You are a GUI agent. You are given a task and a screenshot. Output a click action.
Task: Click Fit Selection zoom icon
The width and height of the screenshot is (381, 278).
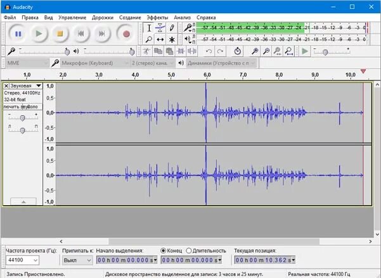pyautogui.click(x=278, y=51)
